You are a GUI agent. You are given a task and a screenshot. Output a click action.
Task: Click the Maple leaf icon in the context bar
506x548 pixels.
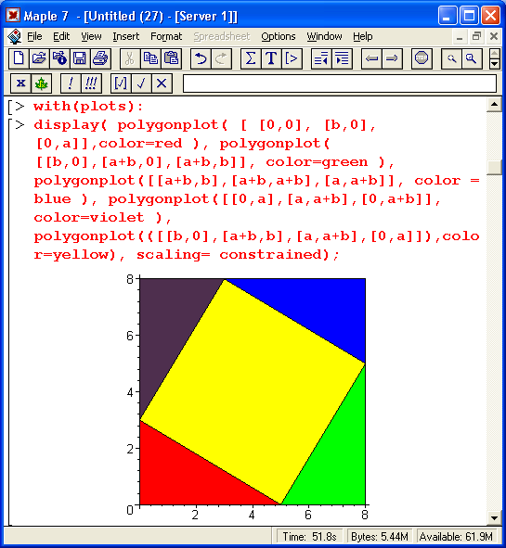41,83
